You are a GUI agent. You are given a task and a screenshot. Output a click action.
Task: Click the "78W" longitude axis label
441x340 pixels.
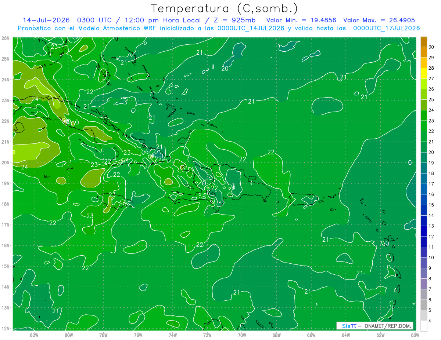coord(103,334)
